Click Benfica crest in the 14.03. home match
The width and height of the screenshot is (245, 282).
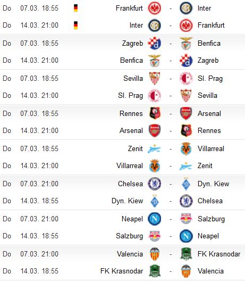[x=154, y=61]
